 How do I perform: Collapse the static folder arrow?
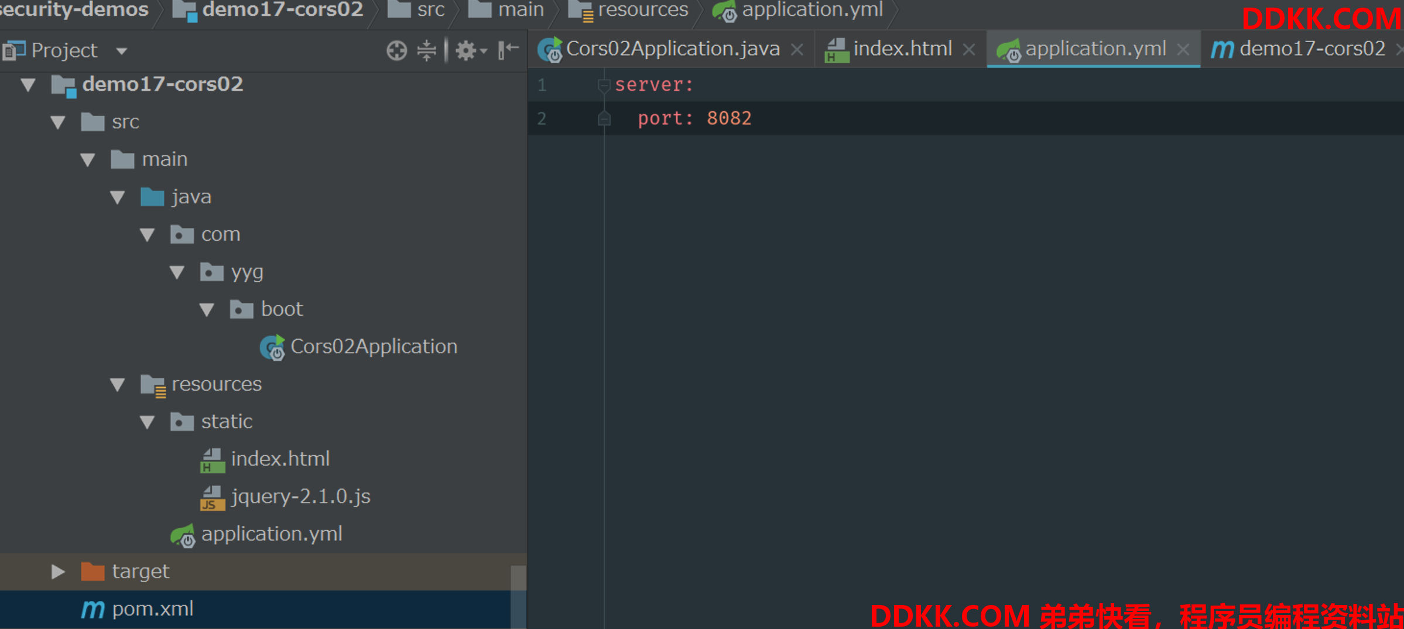[147, 422]
